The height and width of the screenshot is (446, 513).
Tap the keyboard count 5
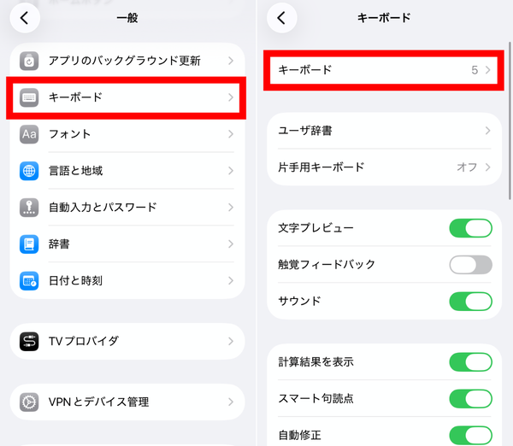point(475,70)
